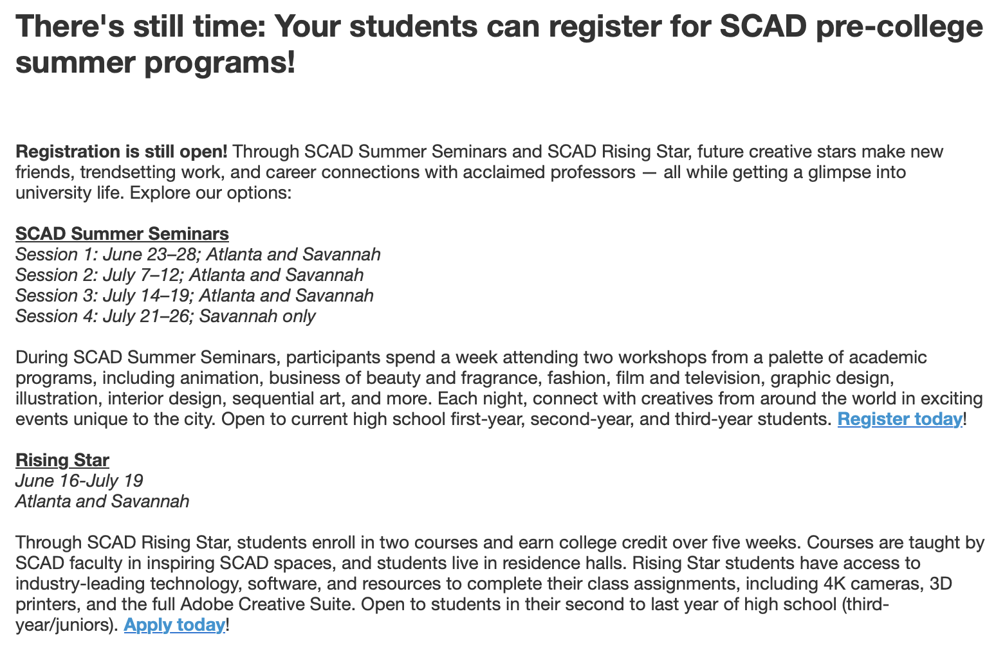Click the underlined Rising Star heading
The image size is (1005, 652).
pos(62,460)
